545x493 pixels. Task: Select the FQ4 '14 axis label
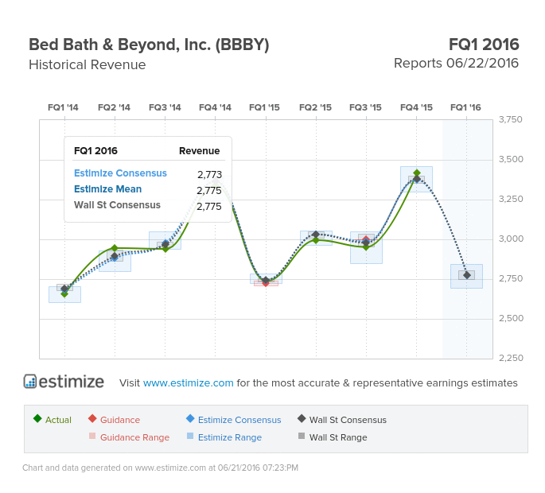click(x=215, y=107)
